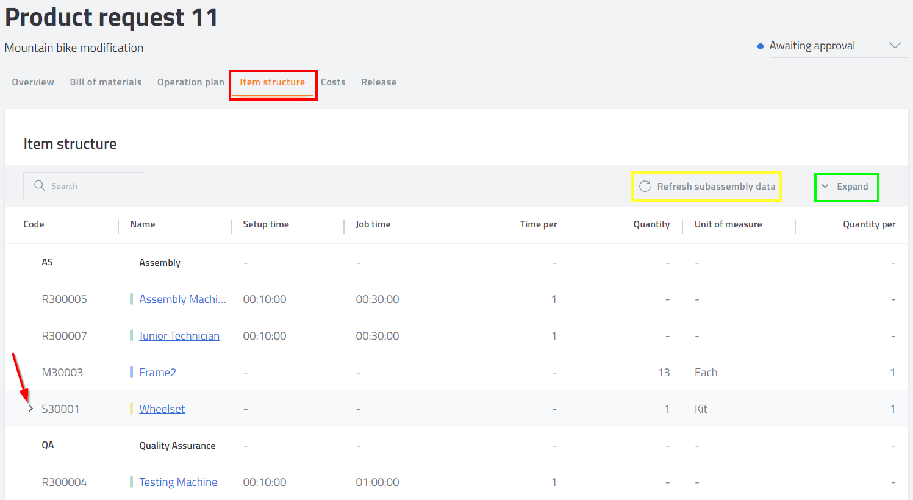Image resolution: width=913 pixels, height=500 pixels.
Task: Click code S30001
Action: pos(60,409)
